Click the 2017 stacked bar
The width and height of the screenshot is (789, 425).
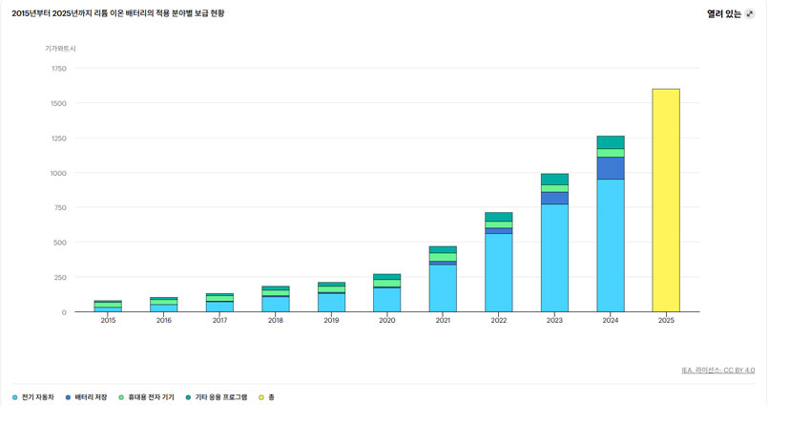pyautogui.click(x=219, y=303)
